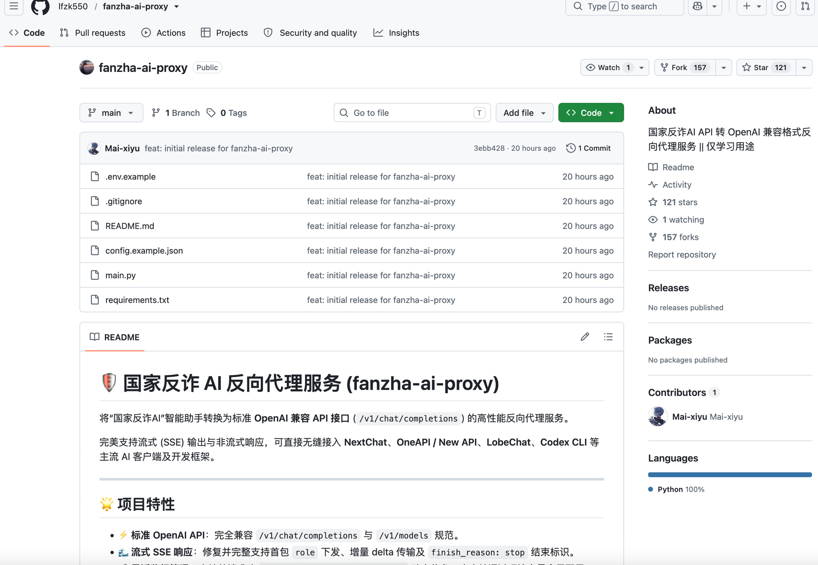
Task: Open the hamburger navigation menu
Action: click(14, 6)
